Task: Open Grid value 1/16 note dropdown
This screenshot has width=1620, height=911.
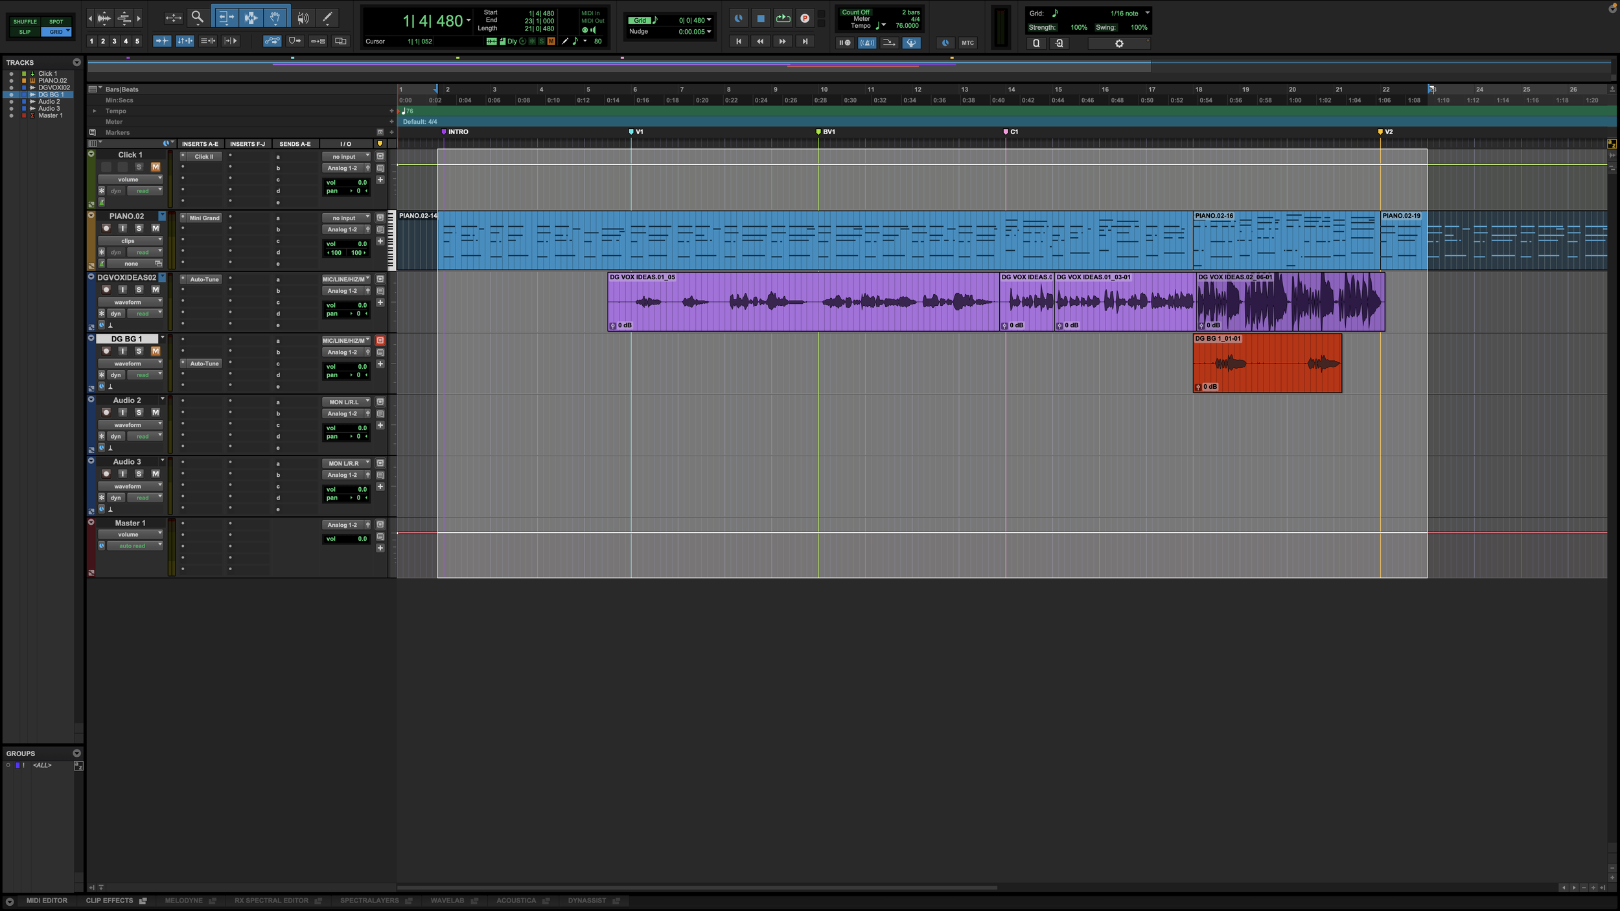Action: click(1129, 13)
